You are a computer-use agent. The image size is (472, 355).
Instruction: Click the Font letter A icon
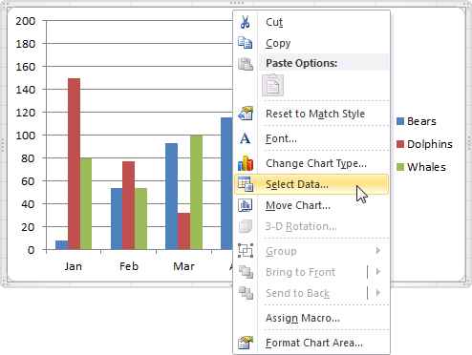(245, 138)
